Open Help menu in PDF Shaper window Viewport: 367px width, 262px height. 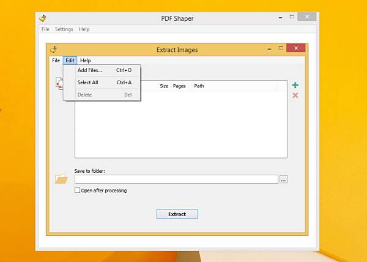(84, 29)
